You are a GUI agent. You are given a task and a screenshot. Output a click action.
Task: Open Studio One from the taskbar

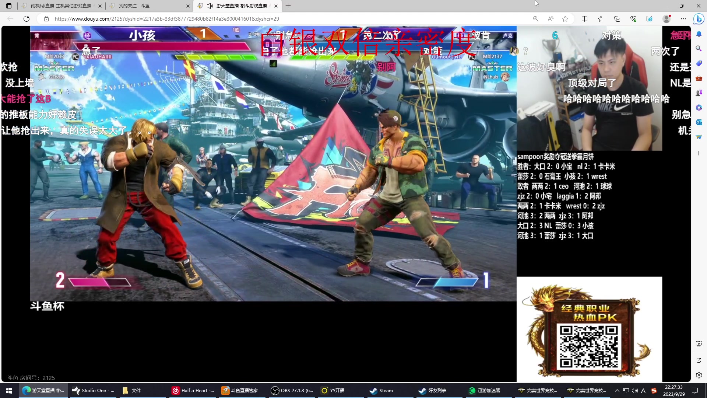pyautogui.click(x=93, y=391)
